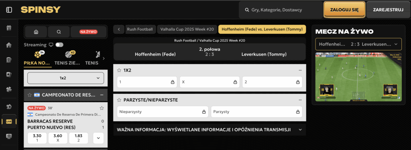The image size is (411, 150).
Task: Select Hoffenheim vs. Leverkusen breadcrumb tab
Action: point(262,29)
